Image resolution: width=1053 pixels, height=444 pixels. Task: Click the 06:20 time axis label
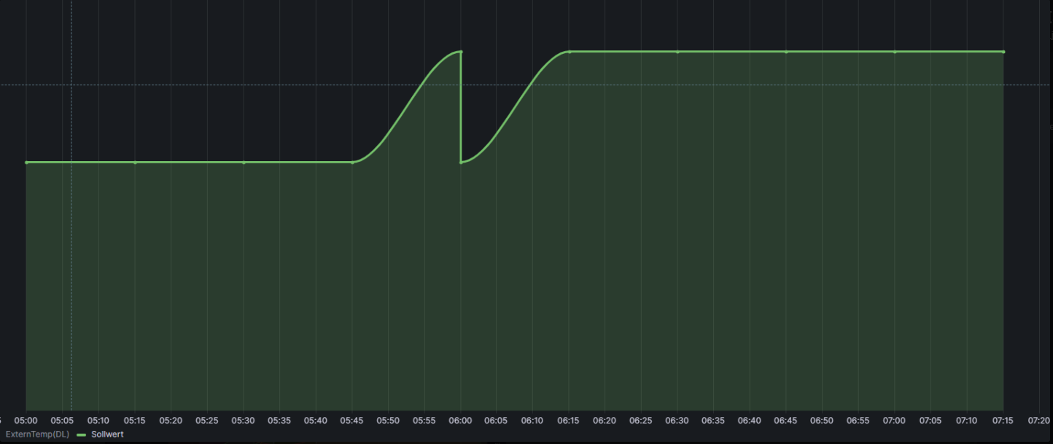605,421
